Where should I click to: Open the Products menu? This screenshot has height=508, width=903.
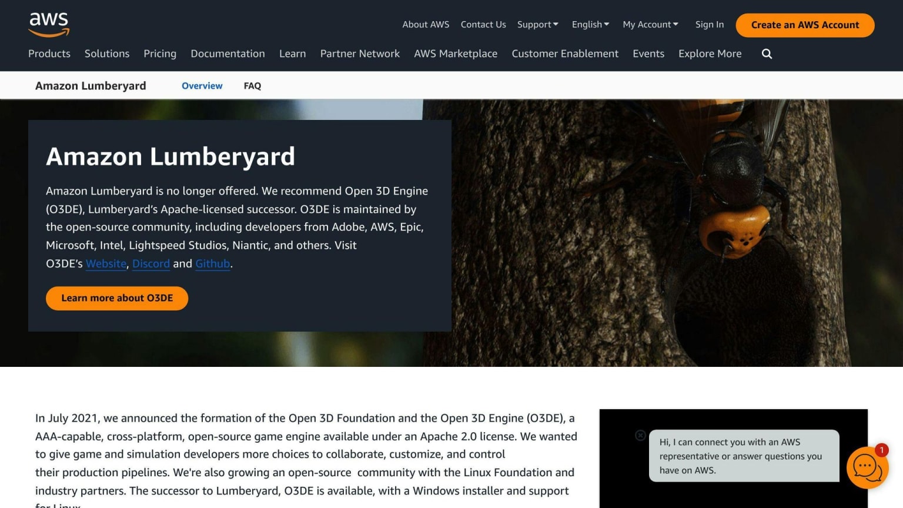tap(49, 54)
